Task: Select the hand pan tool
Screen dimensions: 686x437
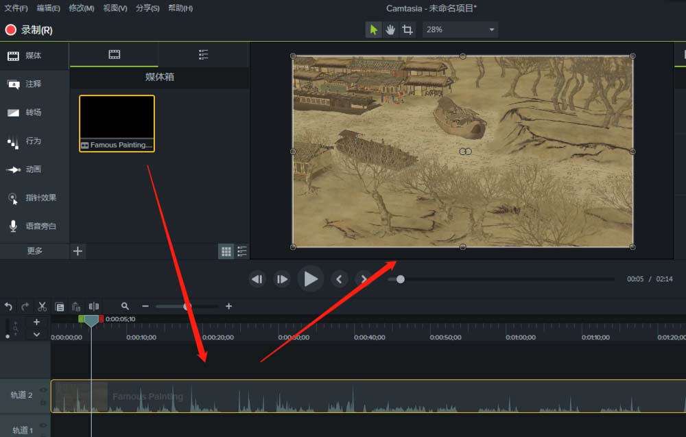Action: point(390,29)
